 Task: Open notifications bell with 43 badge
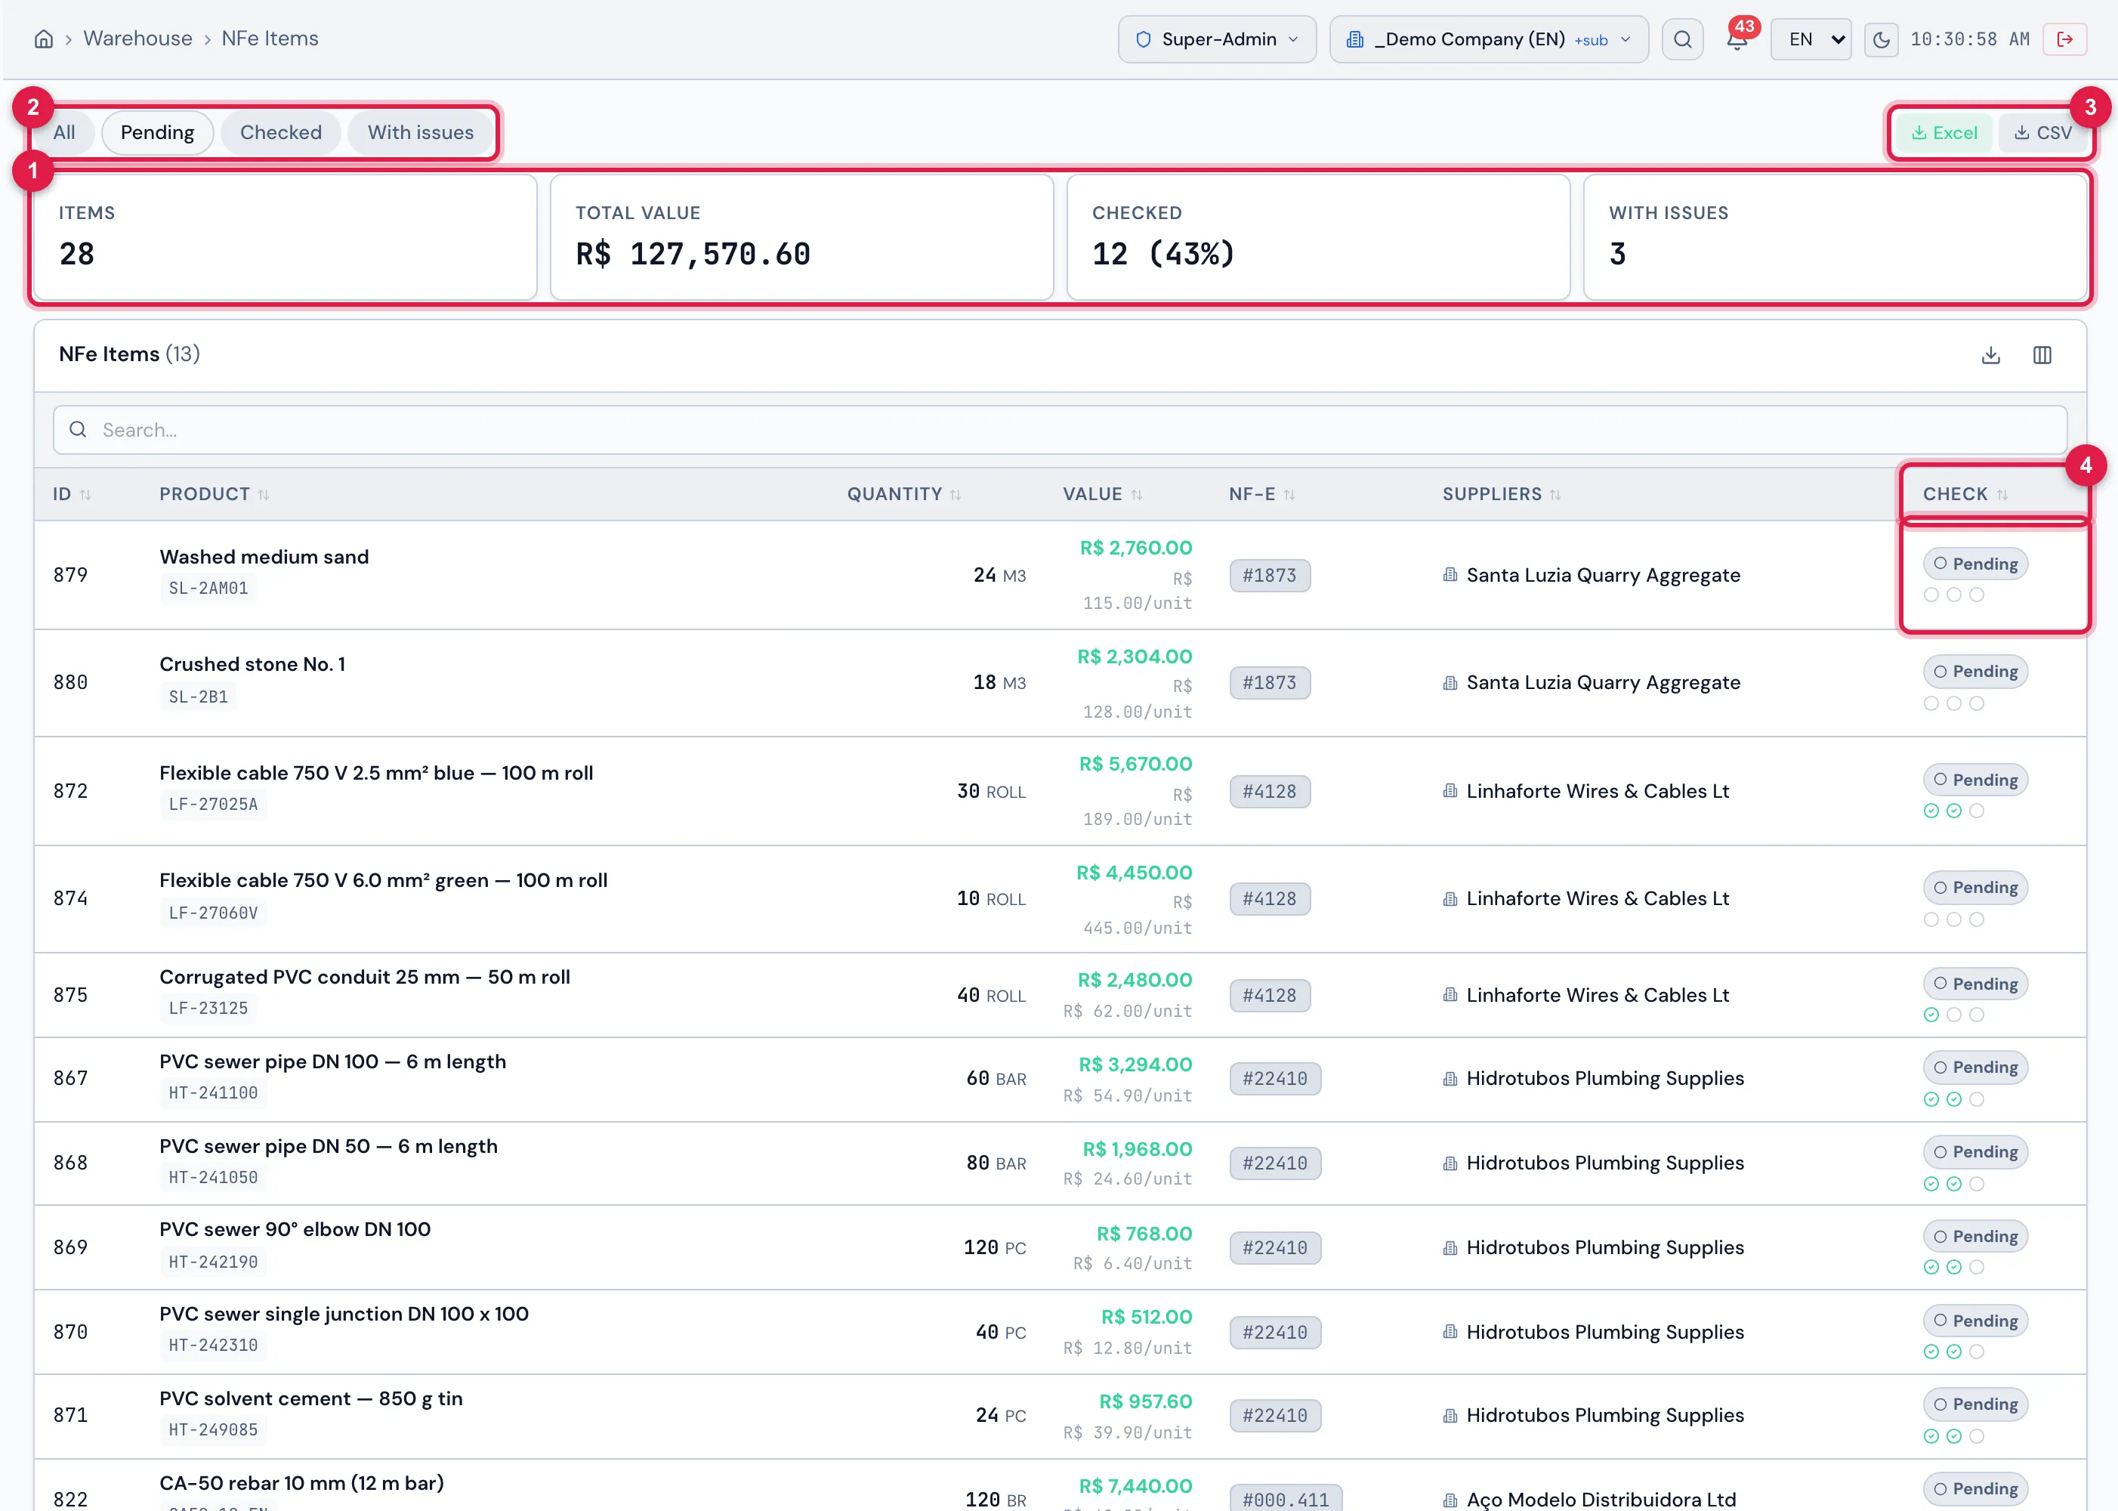pyautogui.click(x=1737, y=39)
